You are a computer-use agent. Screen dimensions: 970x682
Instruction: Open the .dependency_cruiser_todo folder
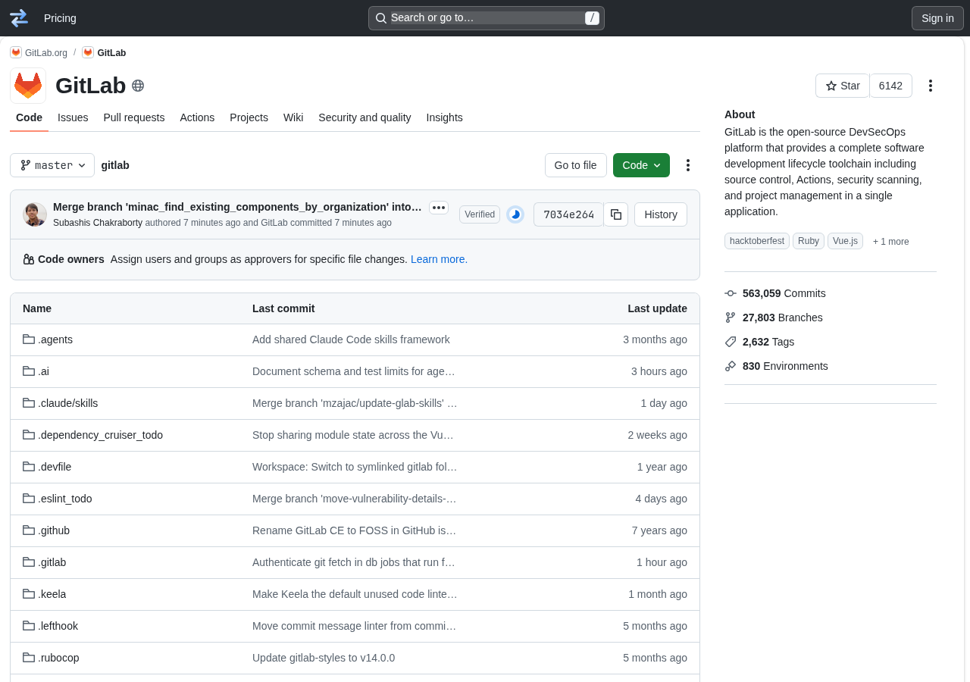click(100, 435)
